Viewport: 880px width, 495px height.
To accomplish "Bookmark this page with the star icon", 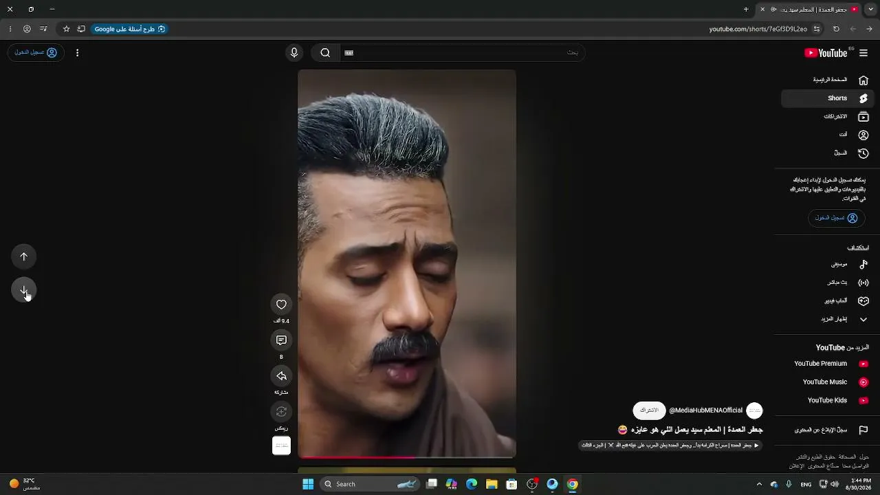I will (66, 29).
